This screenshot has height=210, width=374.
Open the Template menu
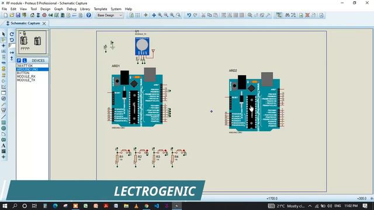(101, 9)
